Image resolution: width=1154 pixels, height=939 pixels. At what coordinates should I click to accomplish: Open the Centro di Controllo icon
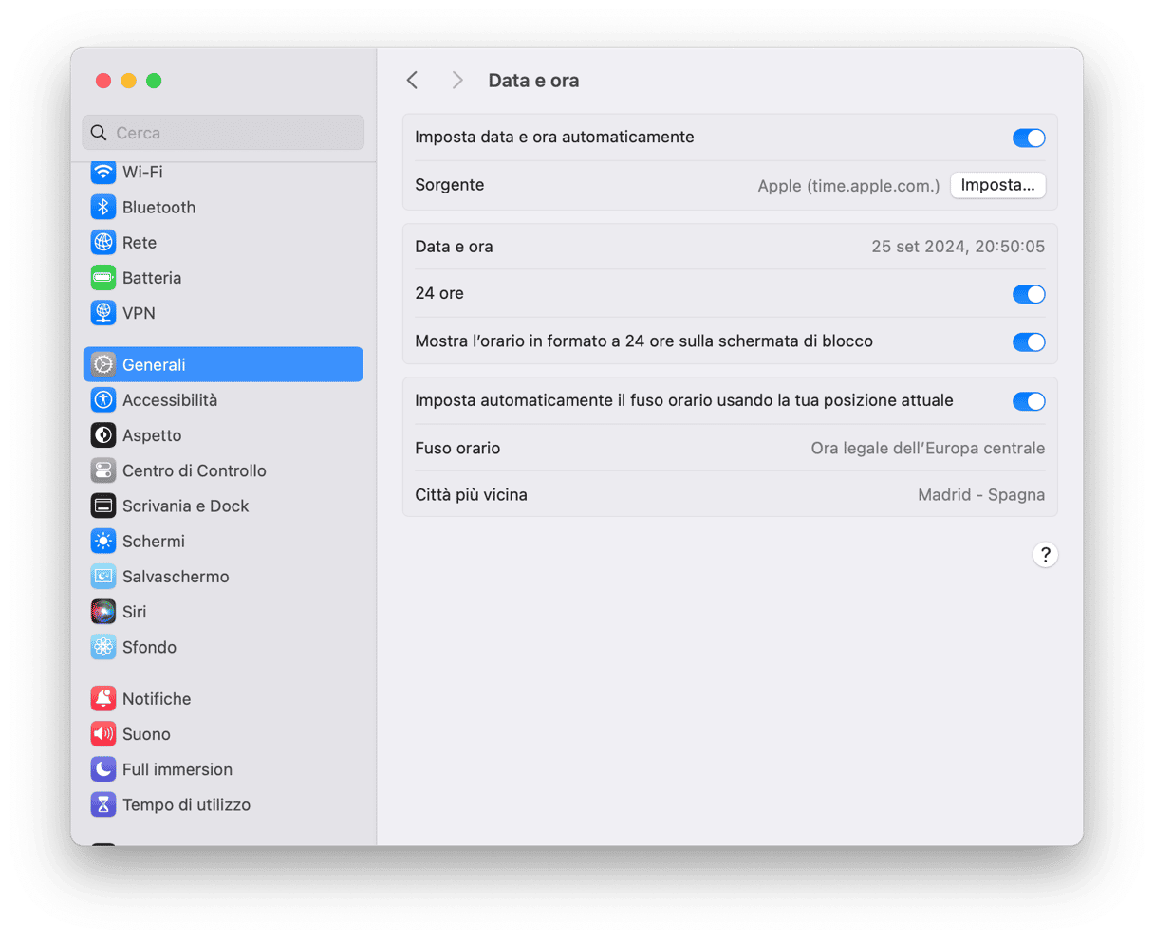103,469
